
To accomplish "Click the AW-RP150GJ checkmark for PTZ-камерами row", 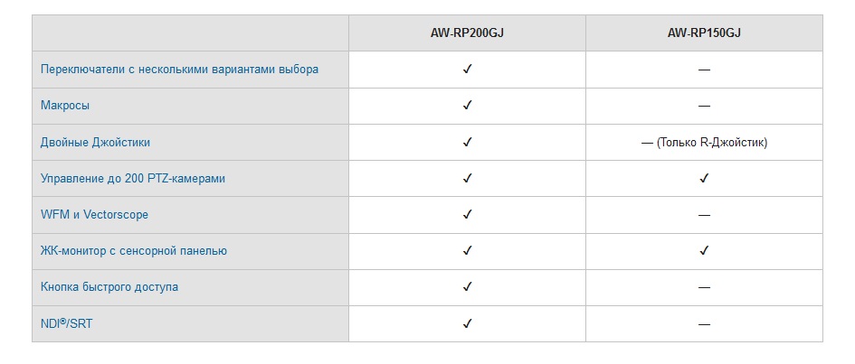I will tap(704, 178).
